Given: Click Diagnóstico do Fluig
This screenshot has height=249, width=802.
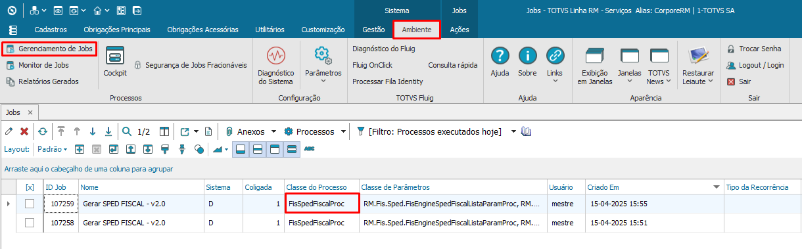Looking at the screenshot, I should click(x=384, y=49).
